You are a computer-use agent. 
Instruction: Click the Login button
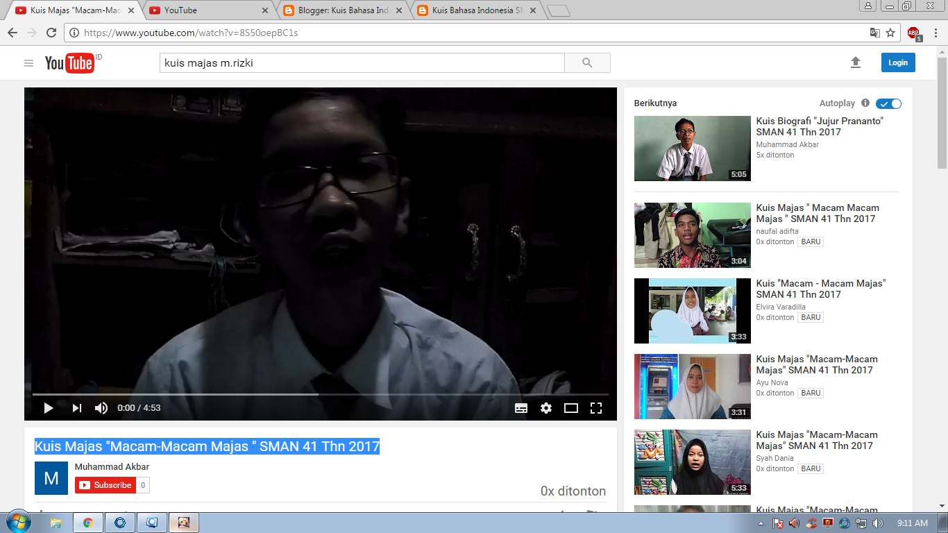point(898,62)
